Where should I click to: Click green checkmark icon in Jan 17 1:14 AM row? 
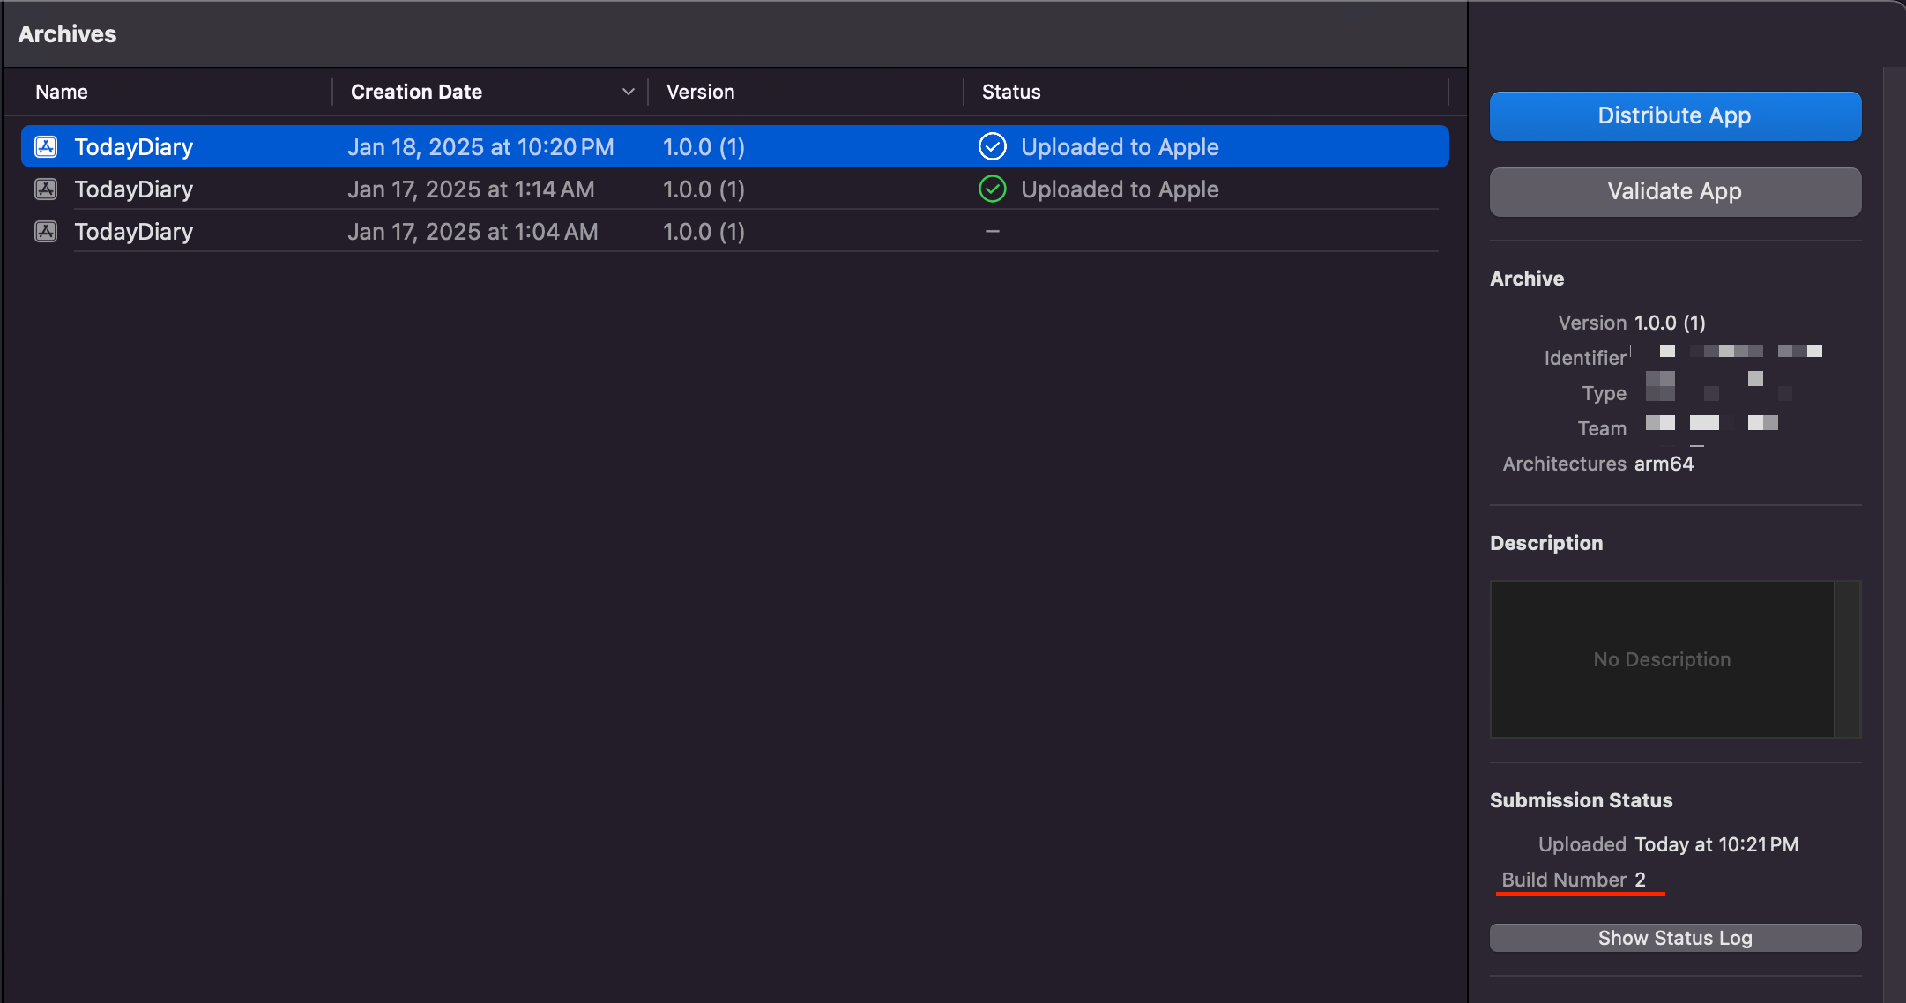[993, 189]
